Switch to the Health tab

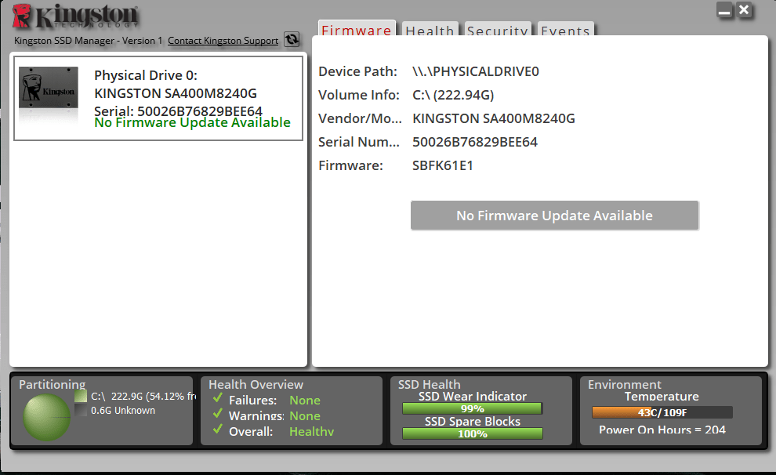click(430, 29)
